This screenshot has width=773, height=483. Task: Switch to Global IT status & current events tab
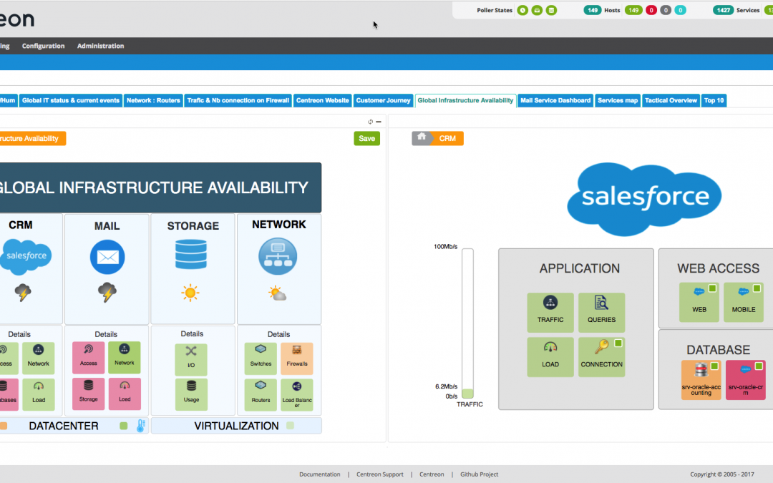click(x=70, y=101)
